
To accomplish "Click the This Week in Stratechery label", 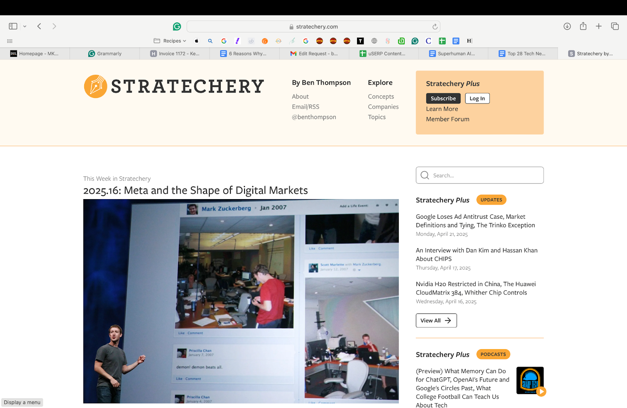I will pyautogui.click(x=117, y=179).
